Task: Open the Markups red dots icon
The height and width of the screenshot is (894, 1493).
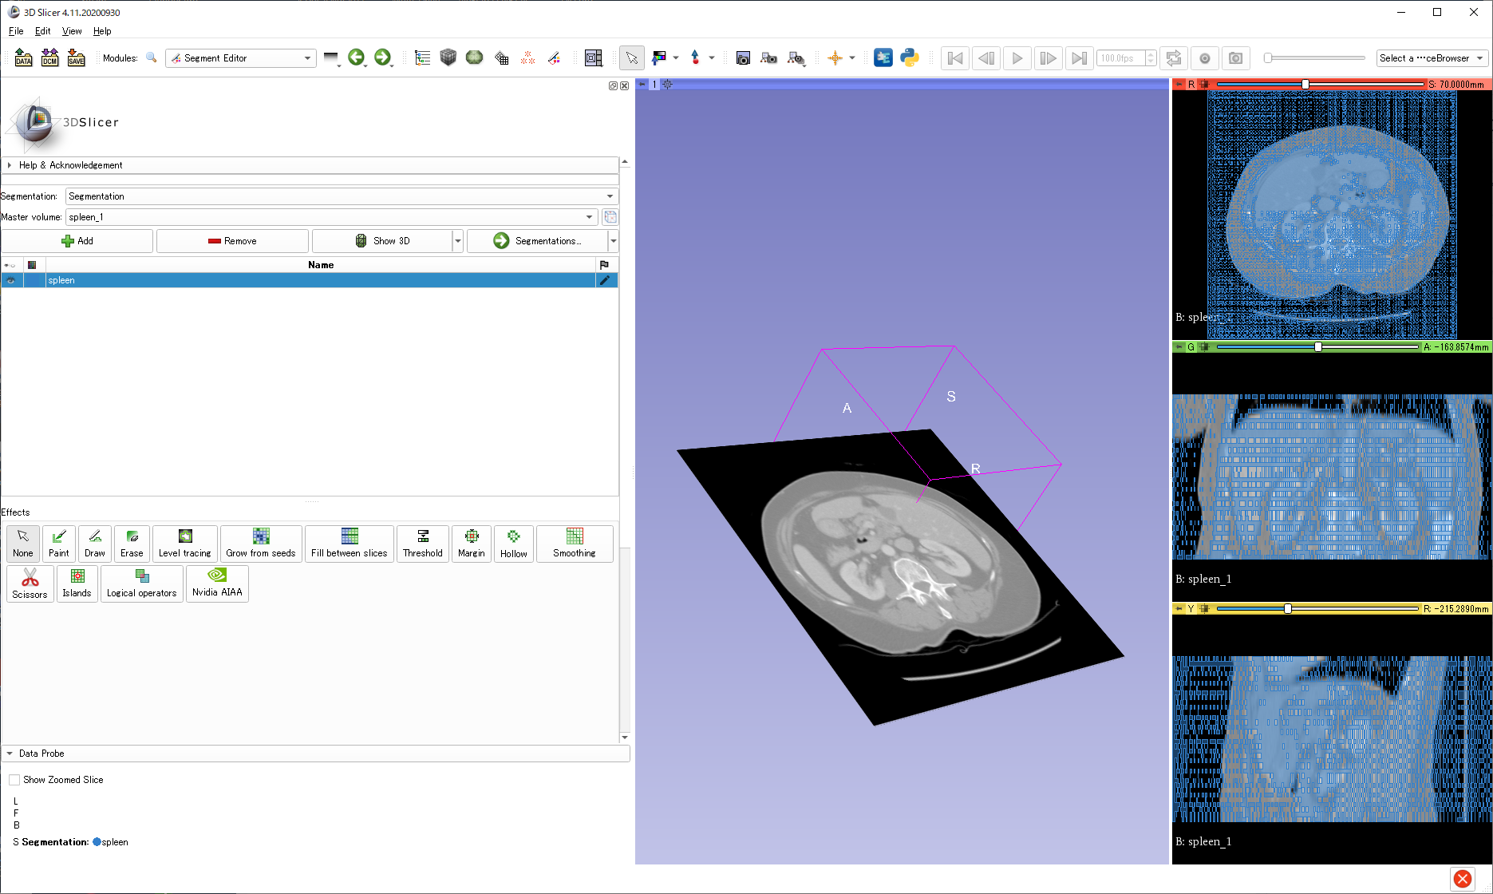Action: click(x=527, y=57)
